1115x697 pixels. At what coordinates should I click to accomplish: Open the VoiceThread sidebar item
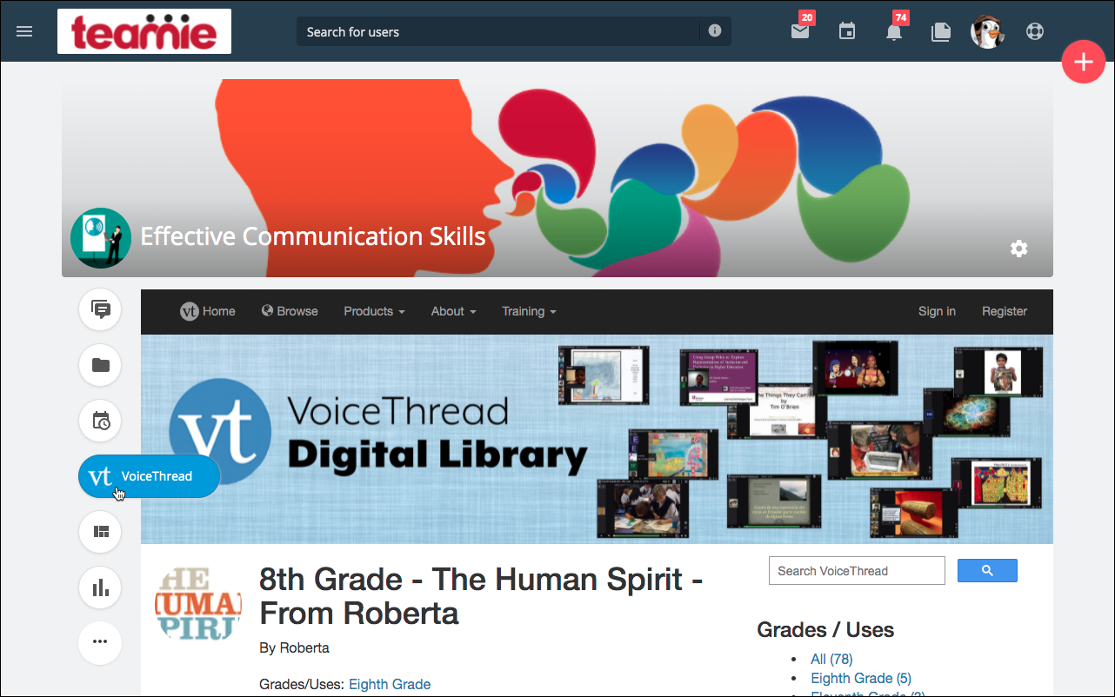pos(149,476)
